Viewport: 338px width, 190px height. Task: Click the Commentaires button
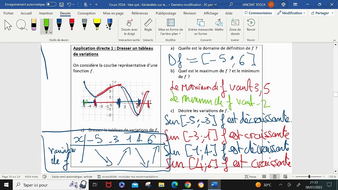pyautogui.click(x=258, y=13)
